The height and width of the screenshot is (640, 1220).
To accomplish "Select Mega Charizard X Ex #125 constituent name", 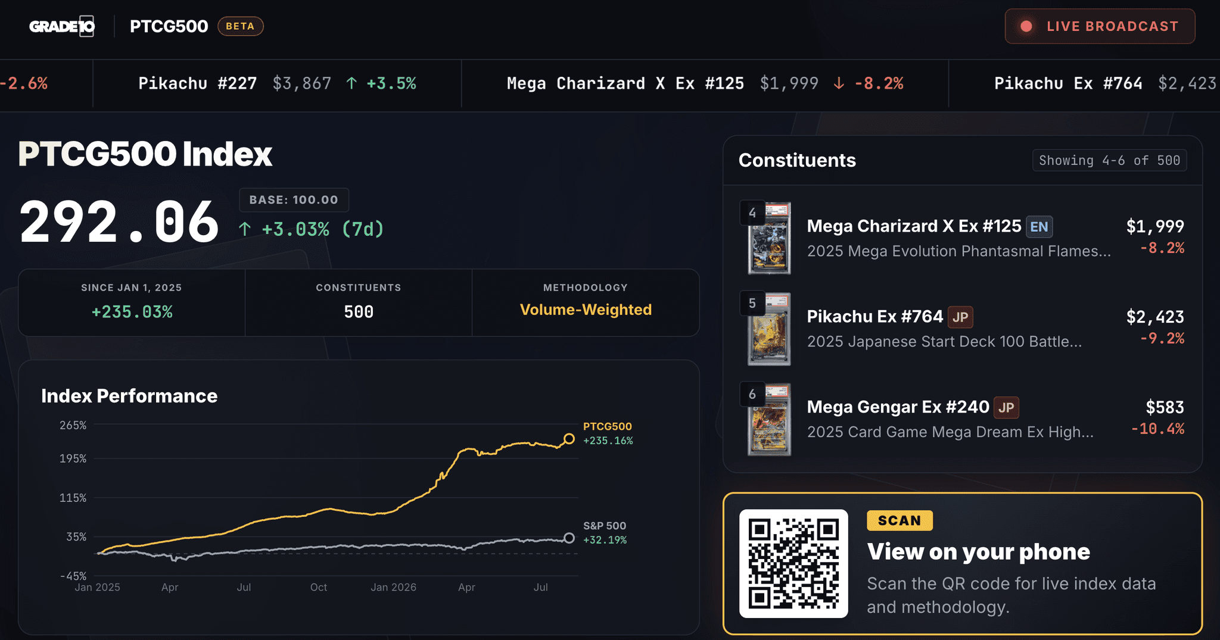I will point(914,226).
